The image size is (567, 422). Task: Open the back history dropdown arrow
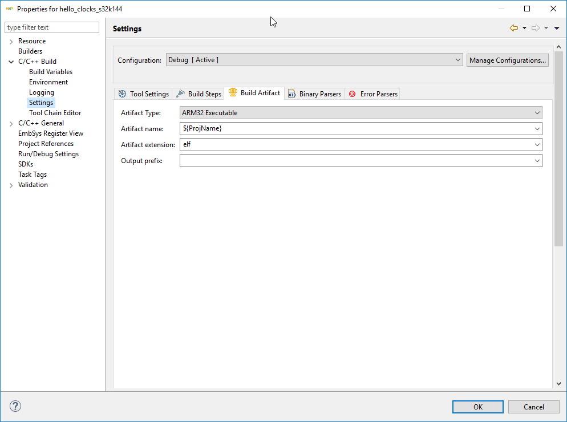click(x=524, y=28)
